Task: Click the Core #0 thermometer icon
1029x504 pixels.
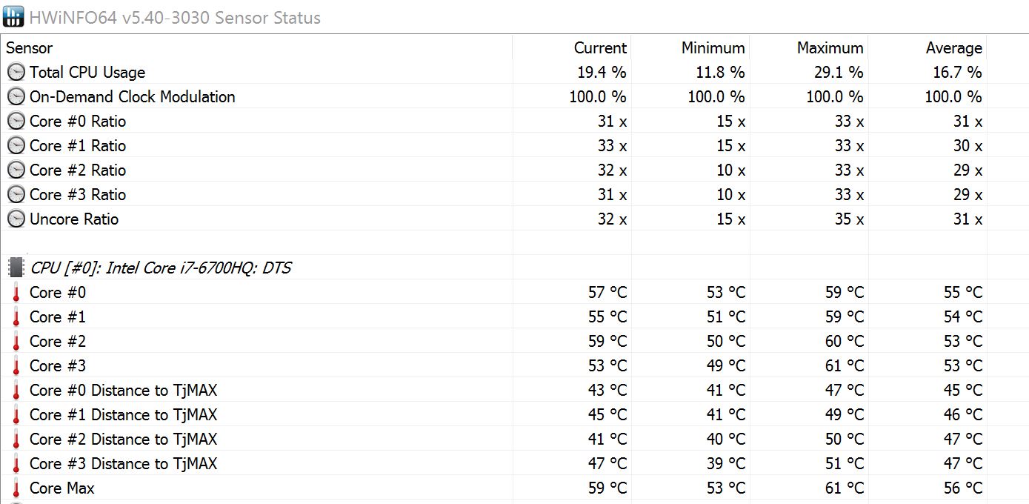Action: point(16,292)
